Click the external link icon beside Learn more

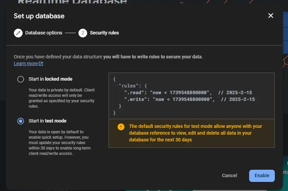pos(41,63)
